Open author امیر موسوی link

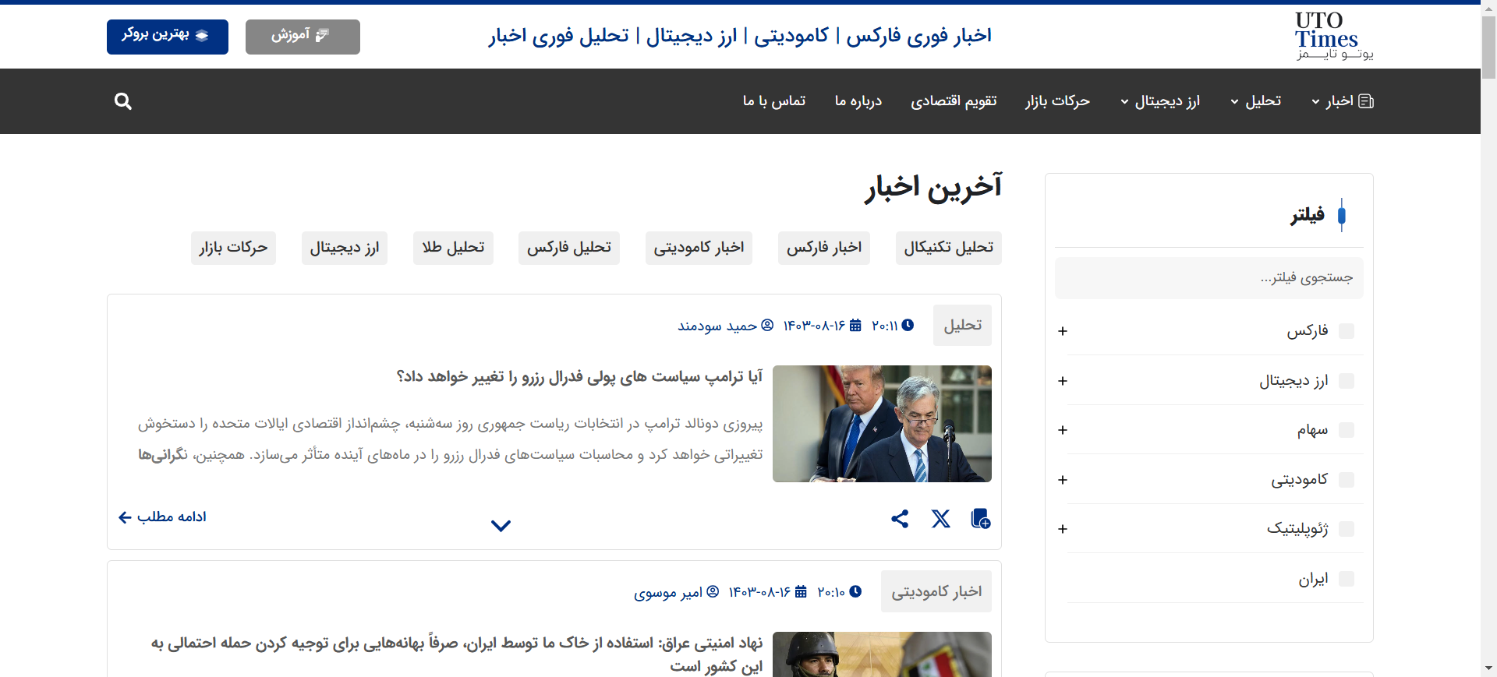coord(668,592)
